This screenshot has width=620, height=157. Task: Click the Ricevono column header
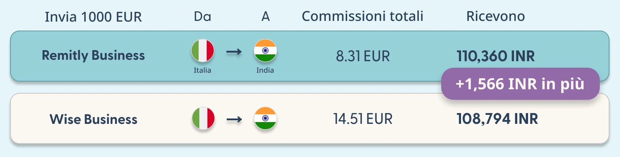(496, 16)
